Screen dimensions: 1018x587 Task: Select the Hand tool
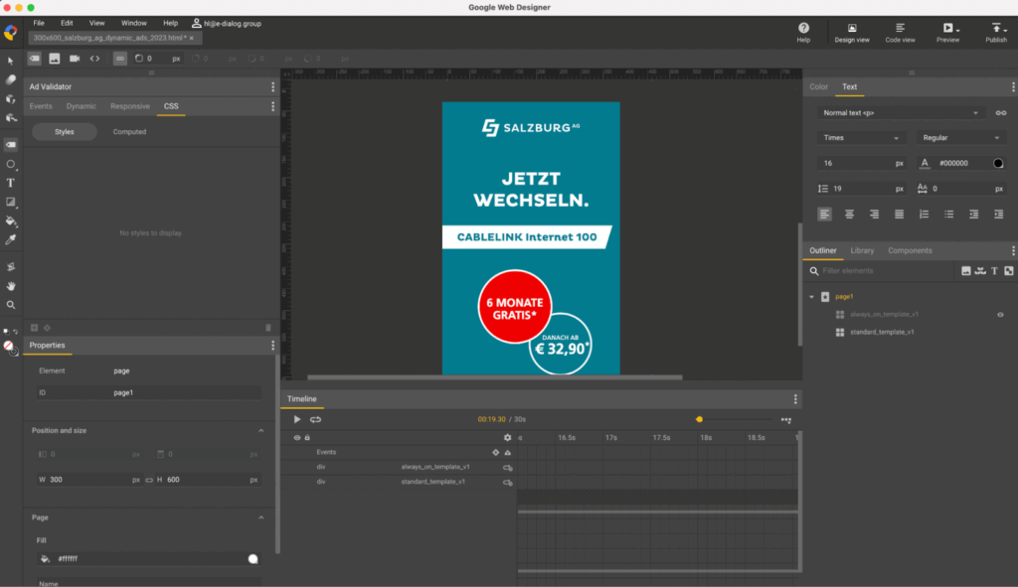coord(10,285)
